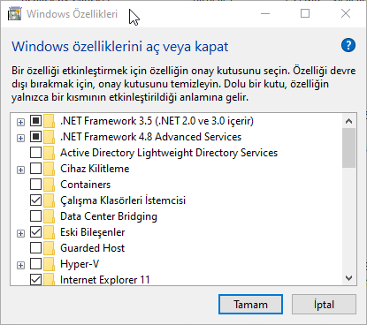Click folder icon beside Çalışma Klasörleri İstemcisi
367x325 pixels.
49,200
